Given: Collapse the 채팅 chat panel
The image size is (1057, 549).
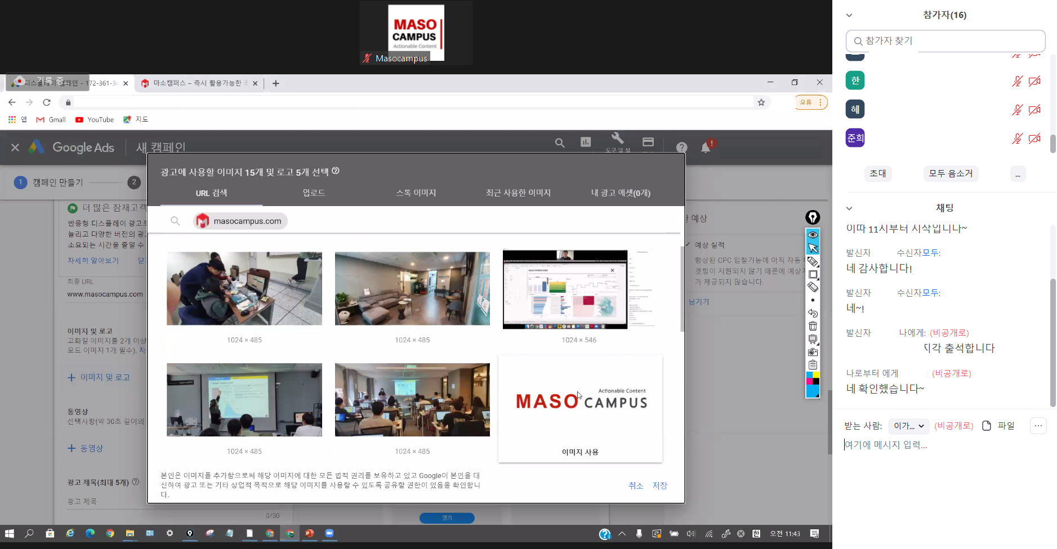Looking at the screenshot, I should 849,208.
